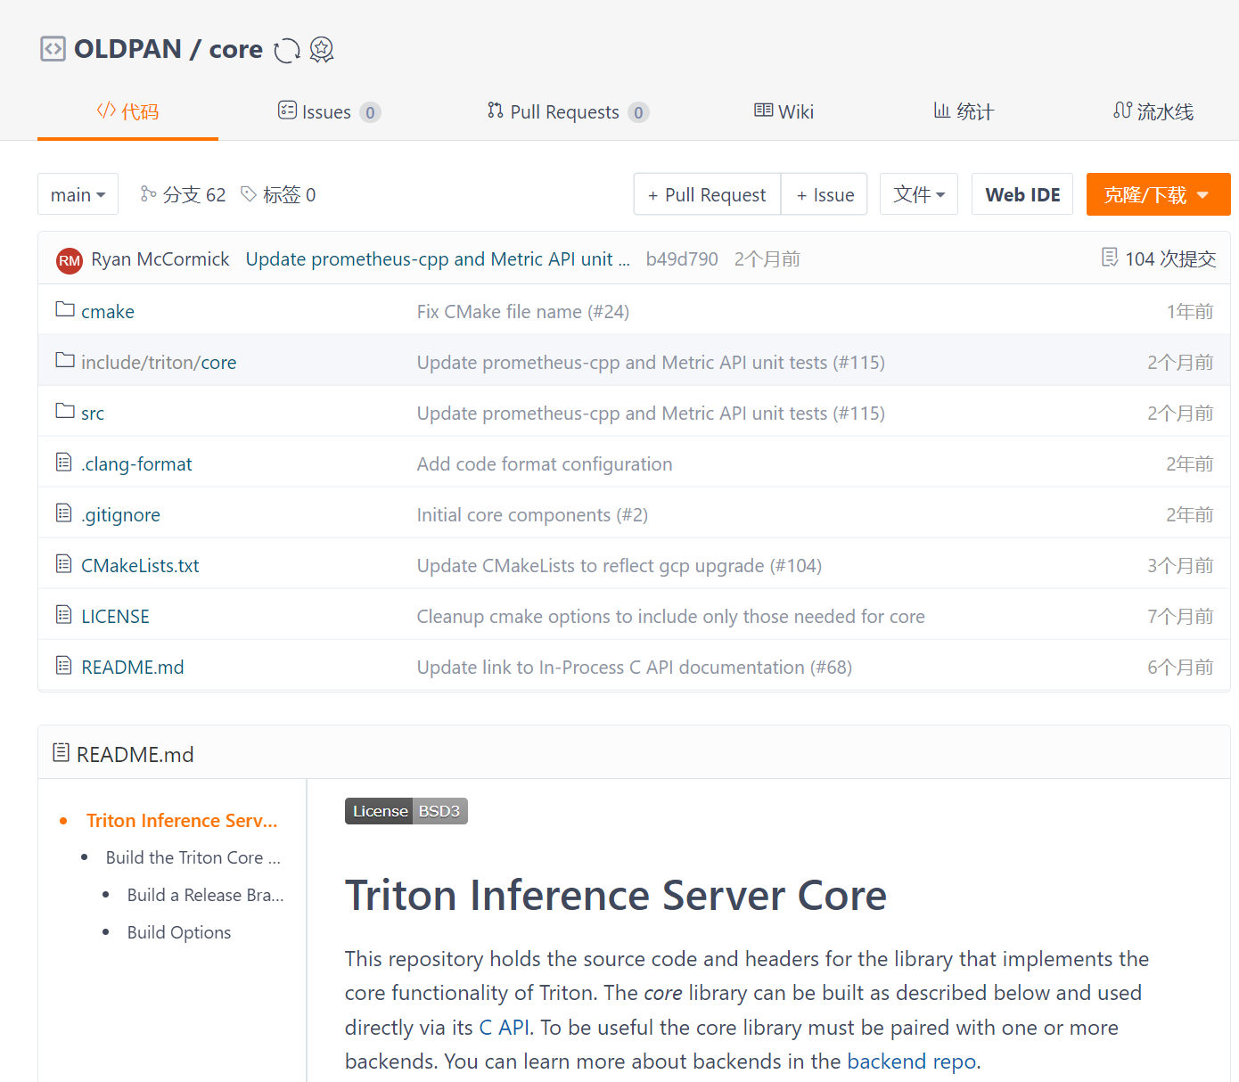Open Web IDE
1239x1082 pixels.
point(1022,194)
